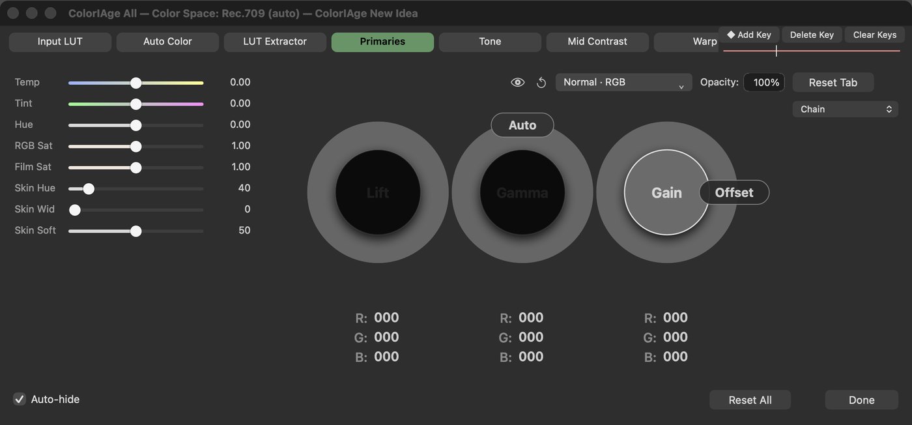Click the Skin Soft value 50
This screenshot has height=425, width=912.
tap(244, 230)
